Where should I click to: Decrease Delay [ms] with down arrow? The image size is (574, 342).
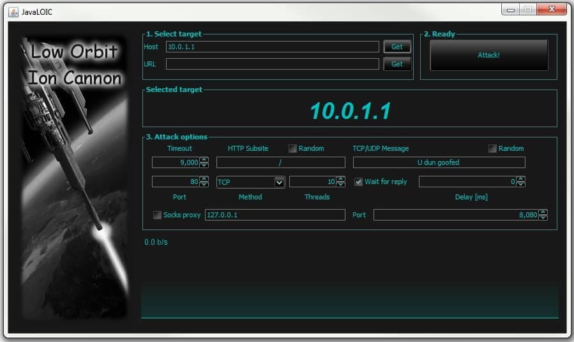click(x=520, y=184)
